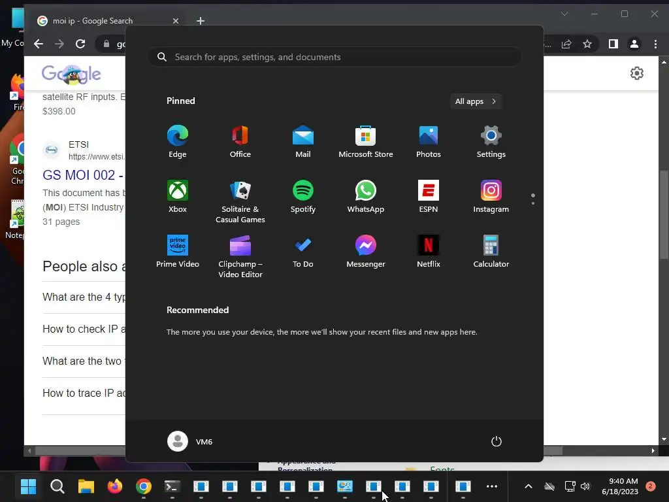Switch to Chrome on taskbar
Image resolution: width=669 pixels, height=502 pixels.
coord(143,486)
